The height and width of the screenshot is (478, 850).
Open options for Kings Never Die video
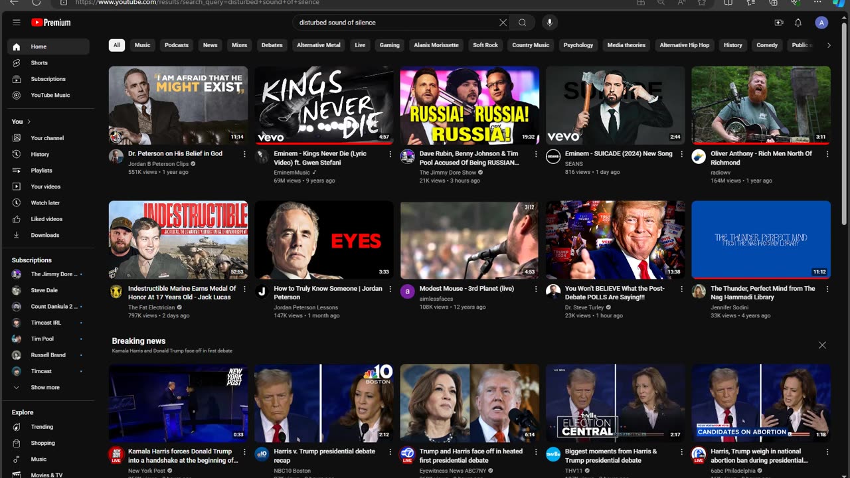pyautogui.click(x=390, y=154)
